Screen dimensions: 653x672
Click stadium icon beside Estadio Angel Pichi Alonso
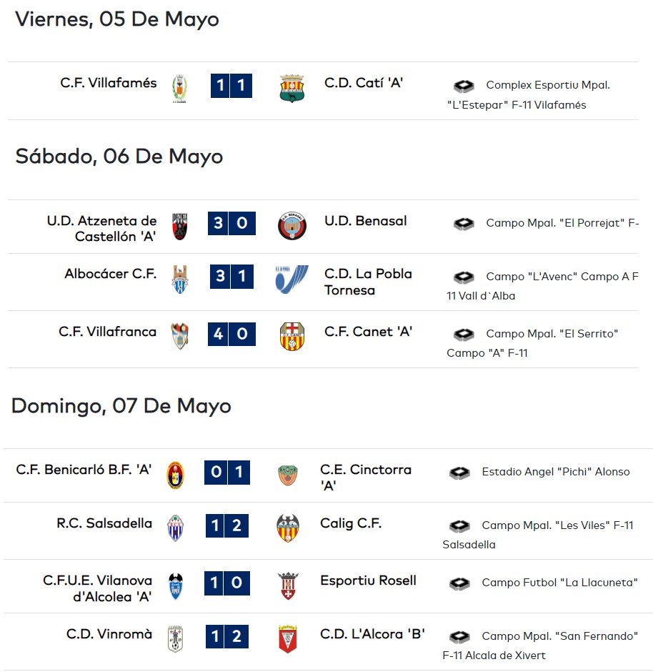tap(460, 473)
